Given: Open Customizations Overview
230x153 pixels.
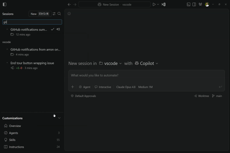Looking at the screenshot, I should point(32,126).
